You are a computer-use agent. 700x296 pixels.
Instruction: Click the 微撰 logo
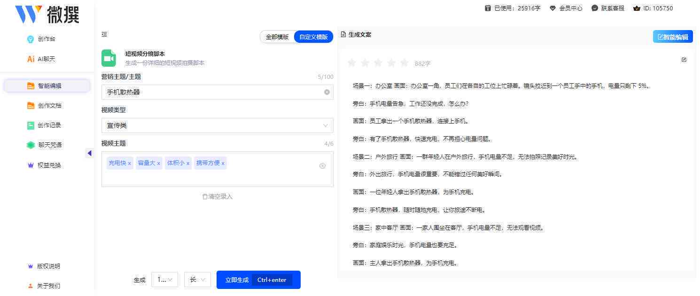[x=47, y=14]
